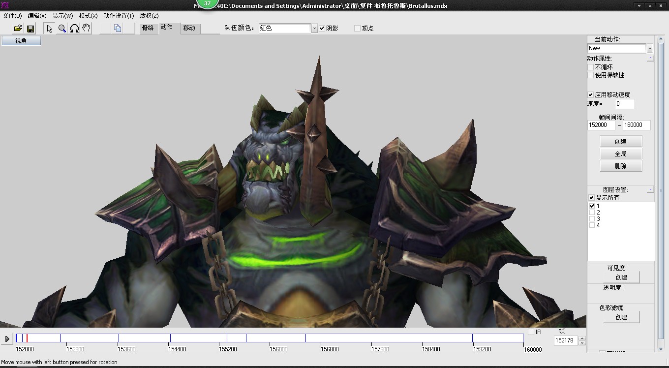The height and width of the screenshot is (368, 669).
Task: Enable layer 3 checkbox
Action: click(x=592, y=219)
